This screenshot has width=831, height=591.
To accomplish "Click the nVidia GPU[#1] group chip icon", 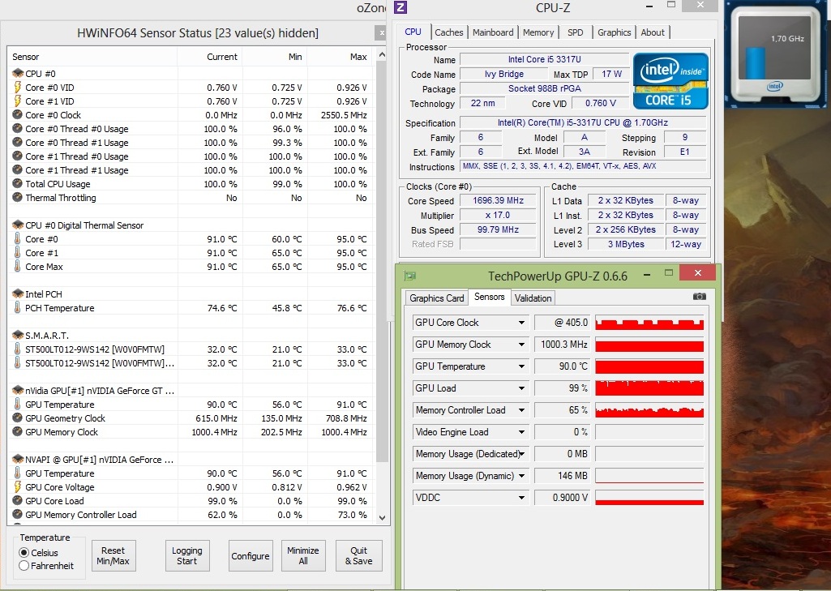I will (18, 390).
